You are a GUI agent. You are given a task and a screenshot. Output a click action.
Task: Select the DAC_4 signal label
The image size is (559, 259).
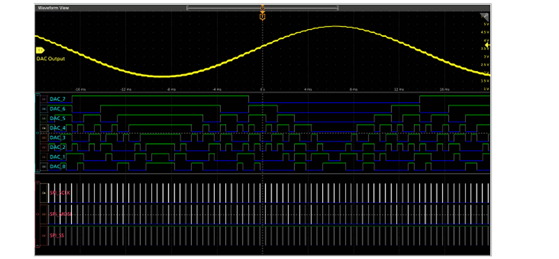point(58,128)
